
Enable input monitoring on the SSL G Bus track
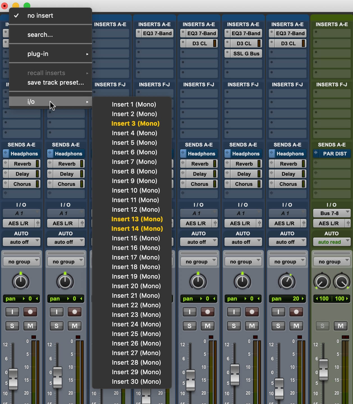234,312
